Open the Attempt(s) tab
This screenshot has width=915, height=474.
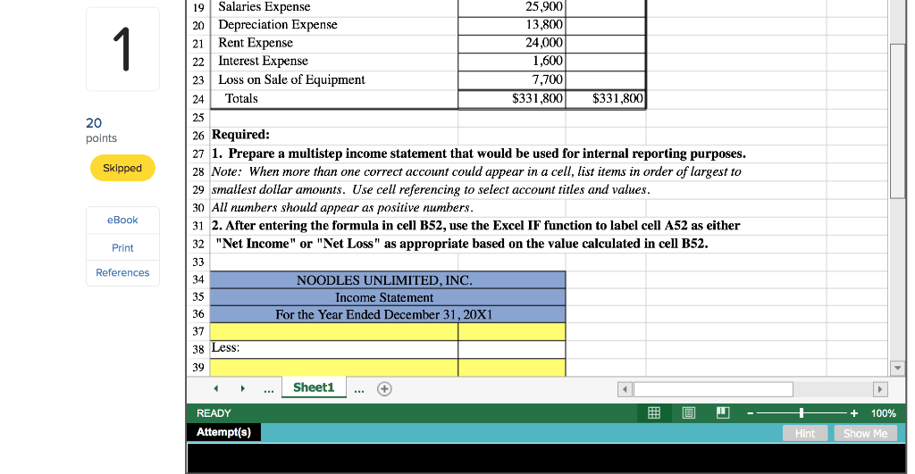(x=223, y=432)
